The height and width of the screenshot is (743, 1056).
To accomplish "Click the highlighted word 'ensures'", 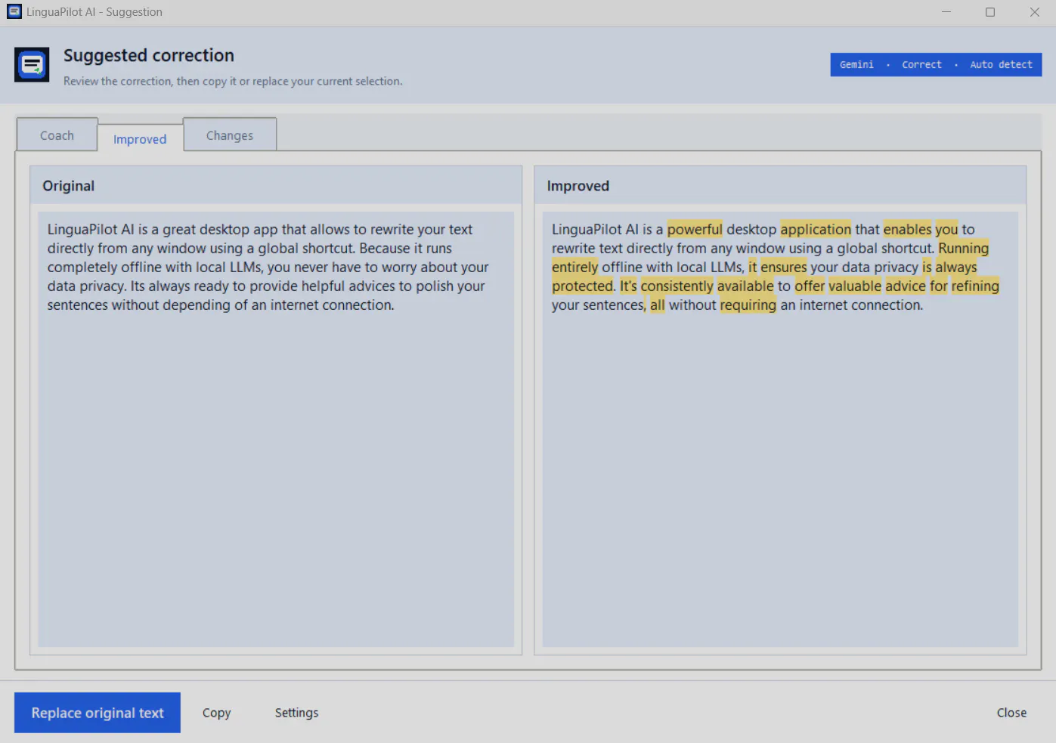I will pyautogui.click(x=784, y=267).
